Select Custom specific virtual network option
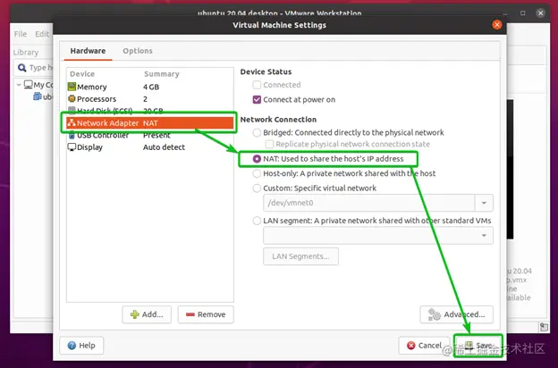This screenshot has width=558, height=368. point(257,188)
